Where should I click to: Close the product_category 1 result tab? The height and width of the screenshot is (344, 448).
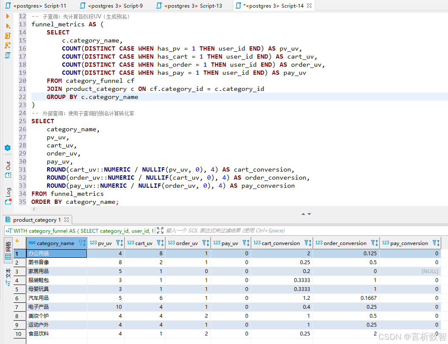coord(67,220)
